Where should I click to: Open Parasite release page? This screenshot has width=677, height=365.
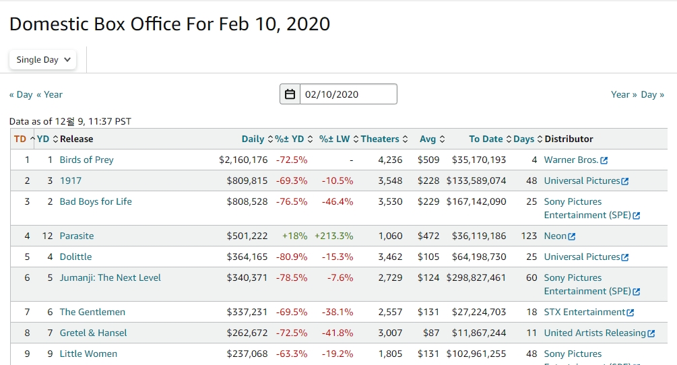76,236
